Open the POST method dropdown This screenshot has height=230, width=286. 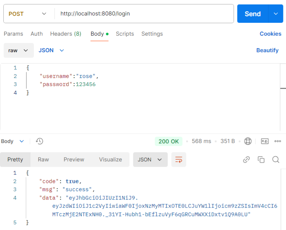coord(27,14)
